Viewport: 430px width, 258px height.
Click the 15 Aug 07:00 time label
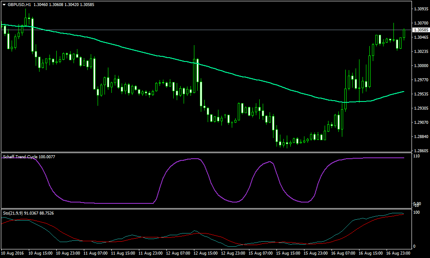pyautogui.click(x=260, y=254)
